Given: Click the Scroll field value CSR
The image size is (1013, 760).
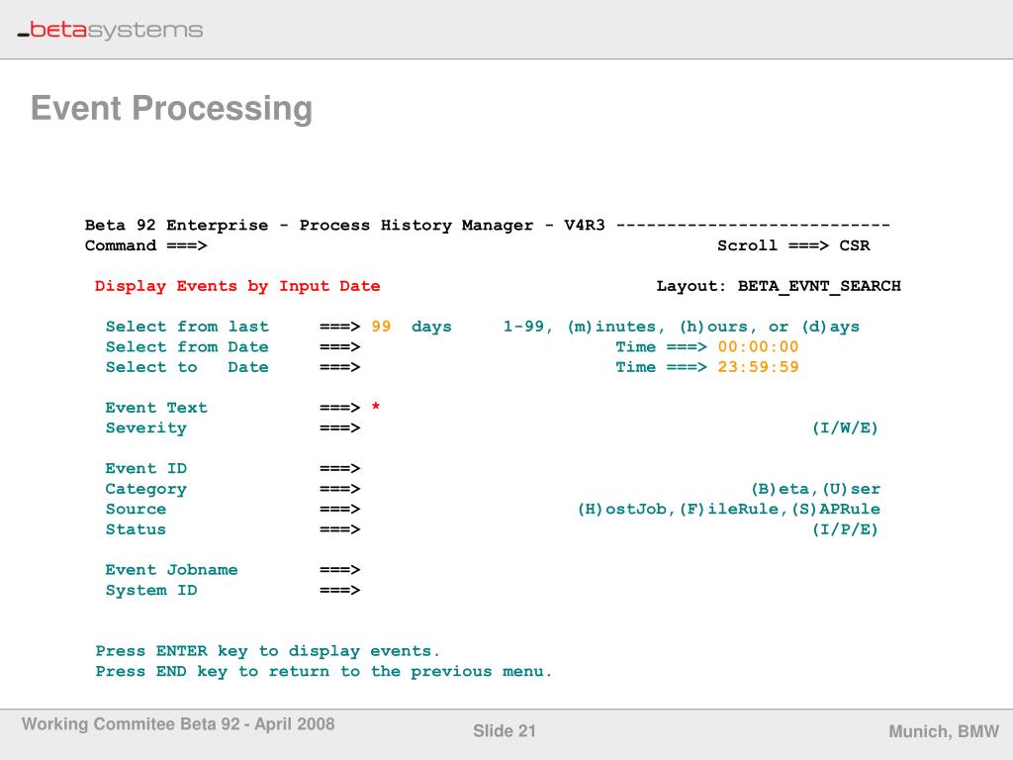Looking at the screenshot, I should [x=854, y=245].
